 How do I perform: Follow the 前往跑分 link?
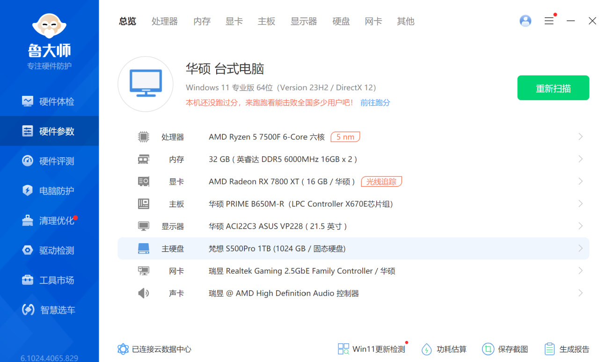(375, 102)
